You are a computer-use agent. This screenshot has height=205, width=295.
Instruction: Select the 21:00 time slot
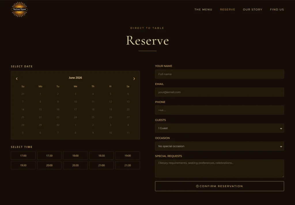coord(101,165)
